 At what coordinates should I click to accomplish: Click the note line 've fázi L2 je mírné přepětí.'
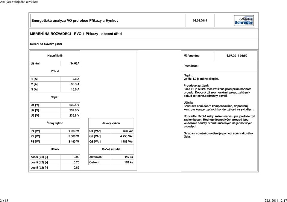(201, 79)
